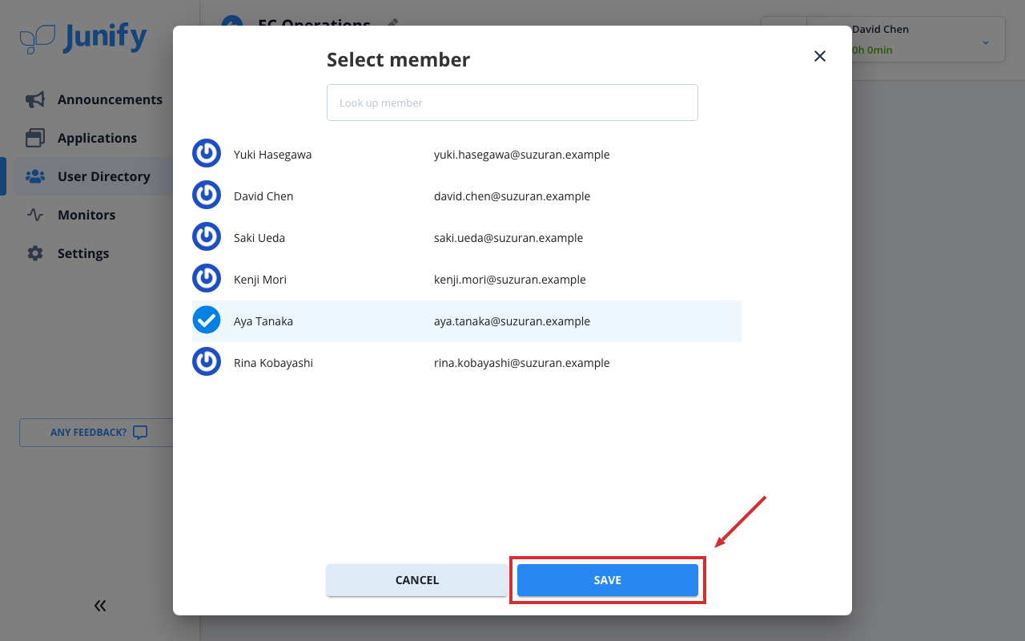The height and width of the screenshot is (641, 1025).
Task: Close the Select member dialog
Action: pos(819,56)
